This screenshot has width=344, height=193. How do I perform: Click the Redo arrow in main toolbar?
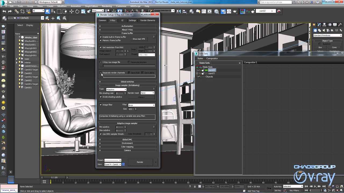[10, 11]
